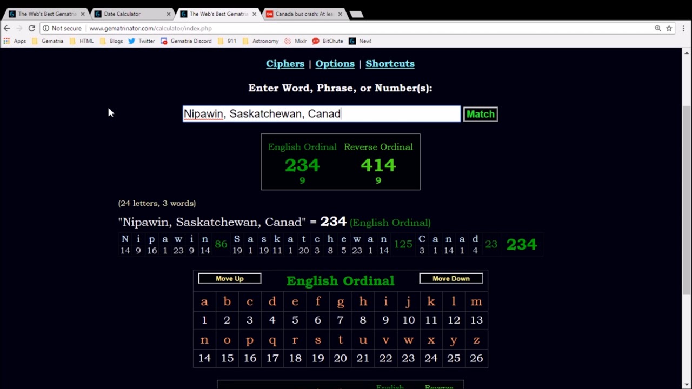The height and width of the screenshot is (389, 692).
Task: Open the New! bookmark
Action: click(x=360, y=41)
